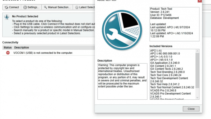Click scroll down arrow in Included Versions
Viewport: 211px width, 119px height.
(x=197, y=97)
